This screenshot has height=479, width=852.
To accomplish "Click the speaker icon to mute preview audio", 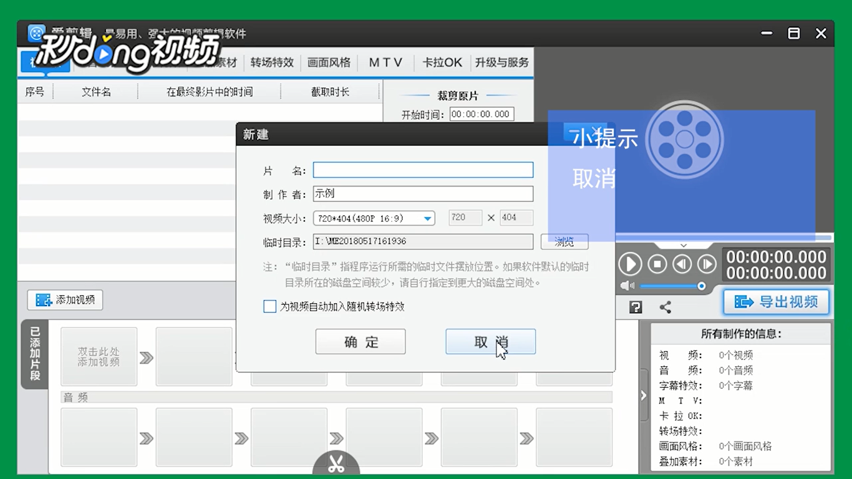I will 627,286.
